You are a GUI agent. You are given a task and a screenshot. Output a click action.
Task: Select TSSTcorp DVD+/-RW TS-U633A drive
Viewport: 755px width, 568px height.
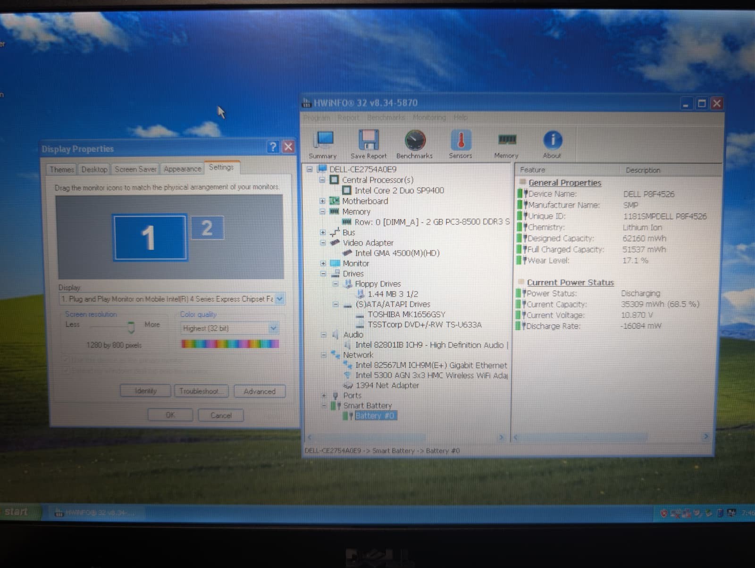coord(425,325)
